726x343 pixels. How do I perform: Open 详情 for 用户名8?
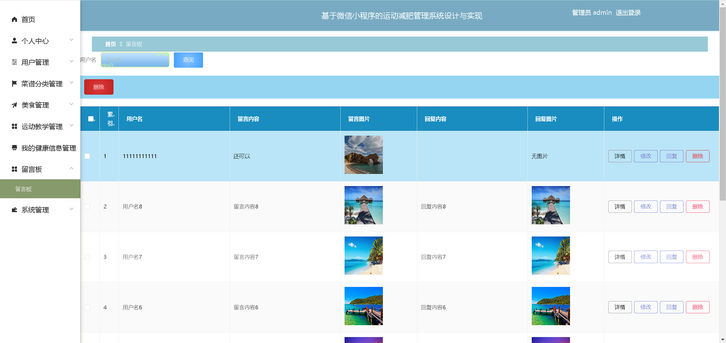click(x=620, y=206)
